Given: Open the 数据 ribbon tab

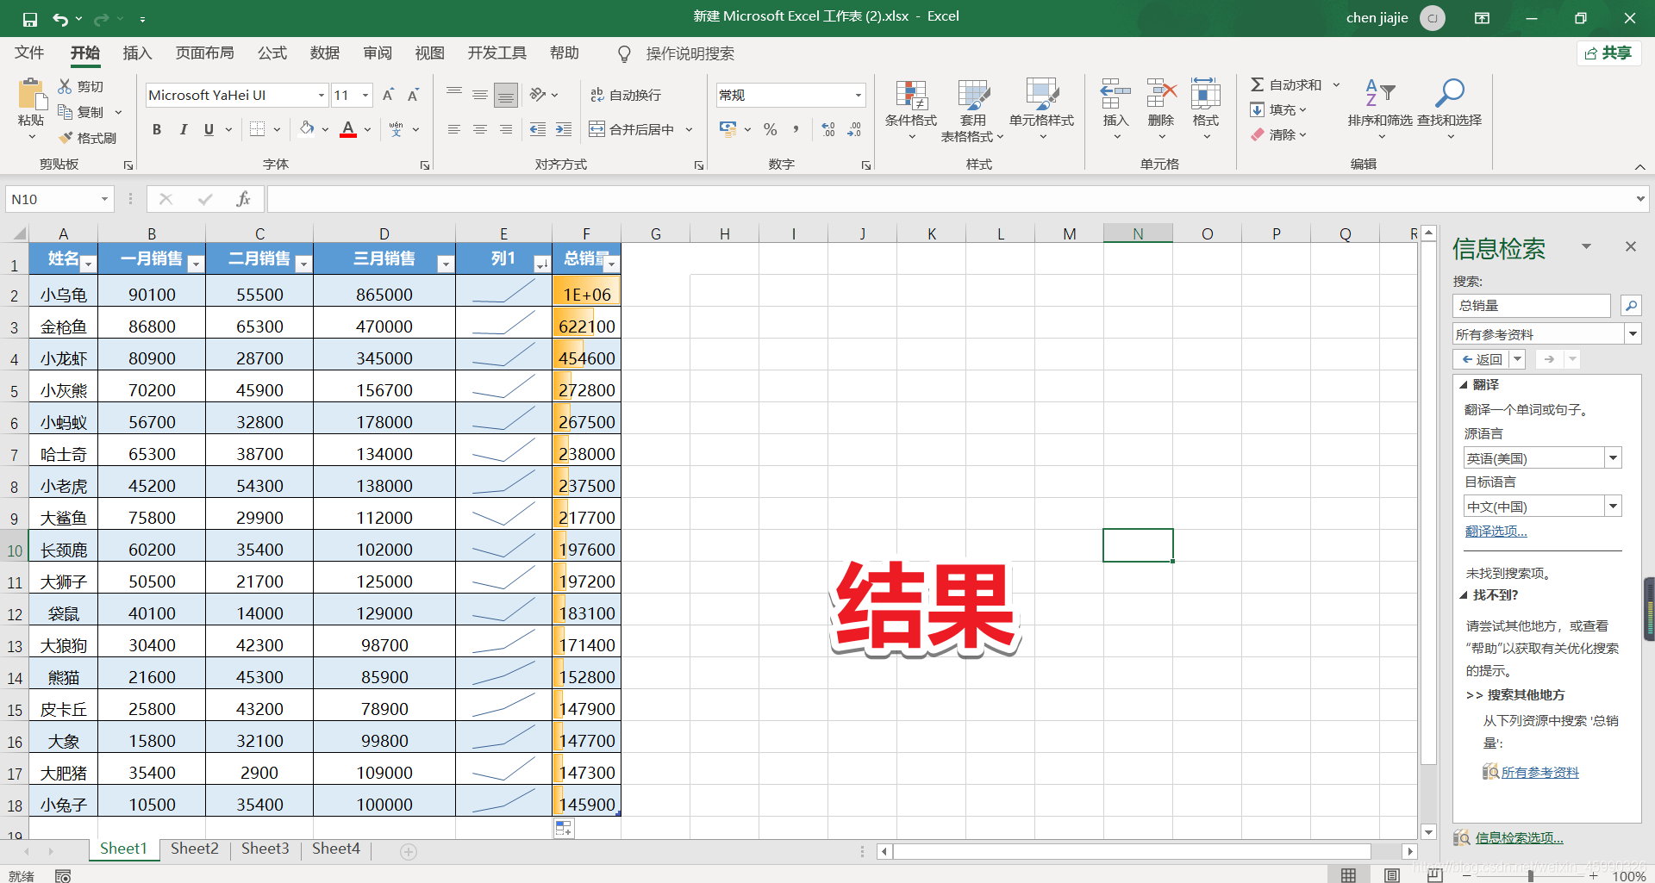Looking at the screenshot, I should coord(325,53).
